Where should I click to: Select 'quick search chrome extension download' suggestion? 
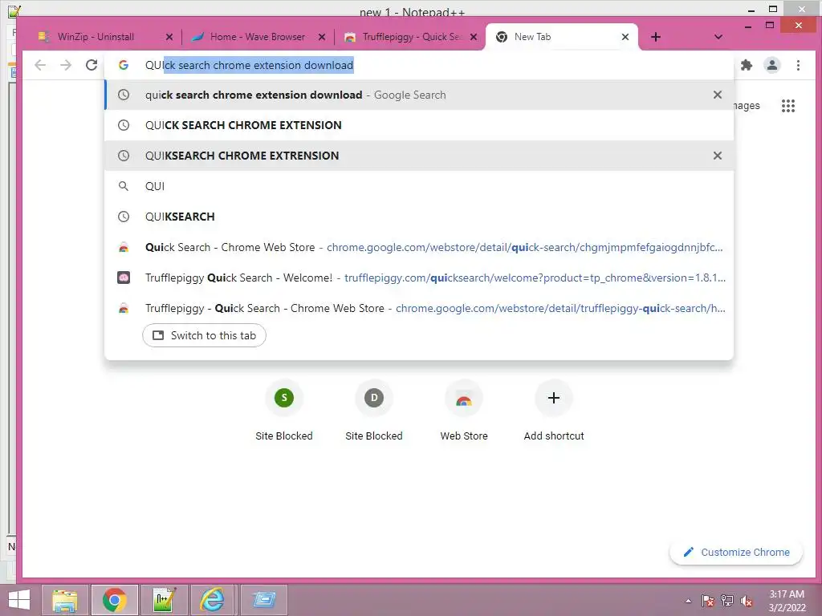[x=419, y=95]
